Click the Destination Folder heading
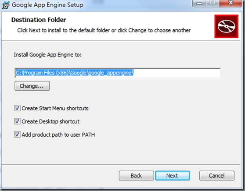This screenshot has height=191, width=245. 39,20
